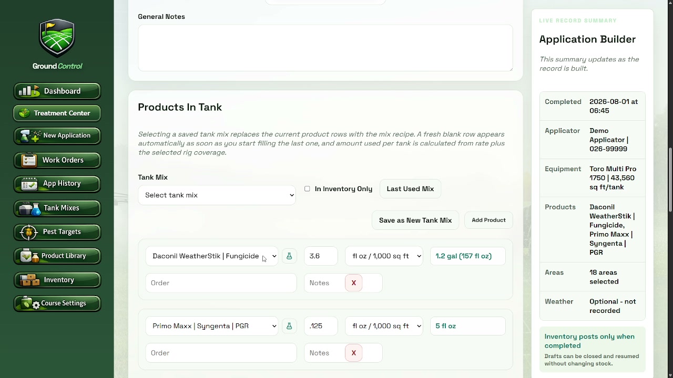
Task: Click the Add Product button
Action: [488, 220]
